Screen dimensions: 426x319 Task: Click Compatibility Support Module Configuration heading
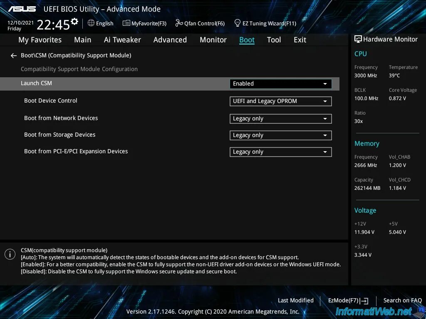pos(79,69)
